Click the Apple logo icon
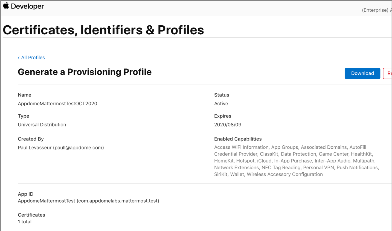 6,6
